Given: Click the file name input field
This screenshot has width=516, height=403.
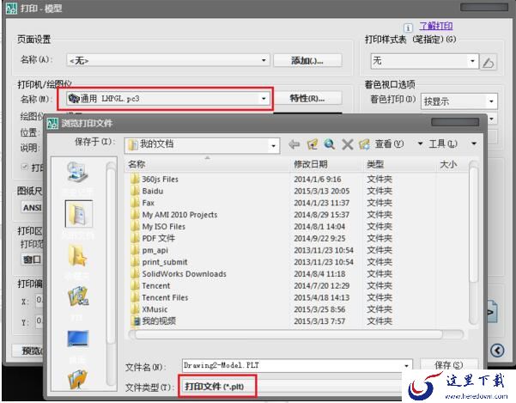Looking at the screenshot, I should (x=292, y=365).
